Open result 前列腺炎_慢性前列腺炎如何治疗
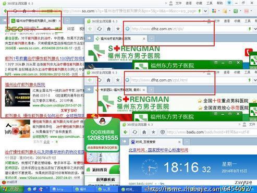The image size is (257, 193). [x=44, y=115]
